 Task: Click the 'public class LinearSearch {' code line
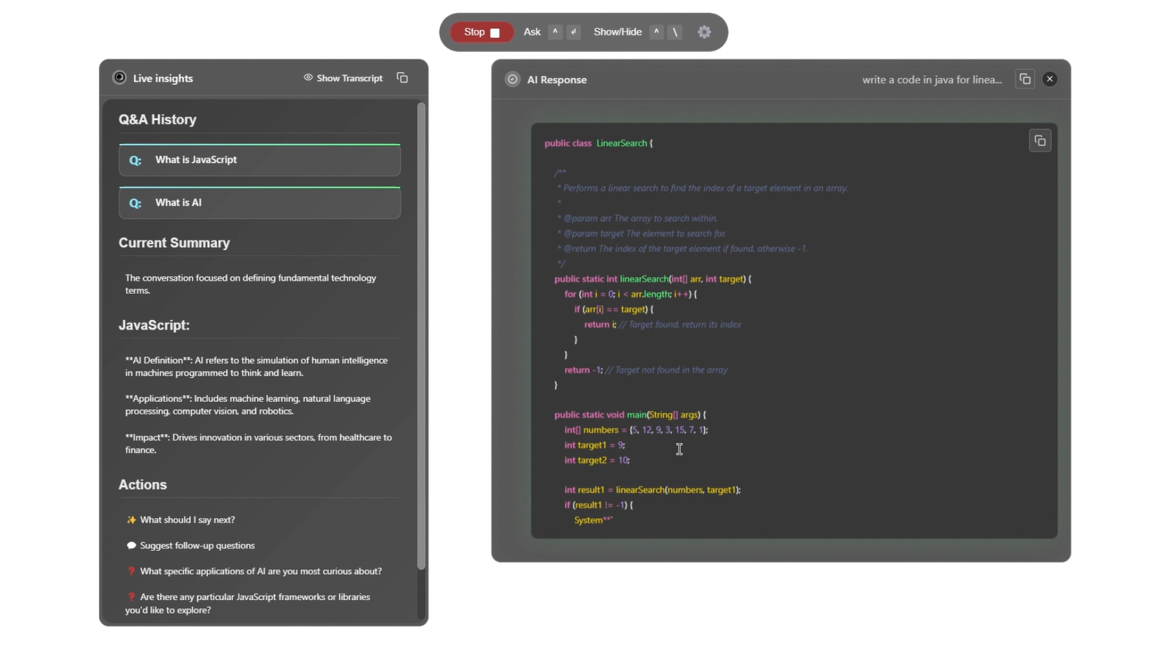[x=599, y=144]
